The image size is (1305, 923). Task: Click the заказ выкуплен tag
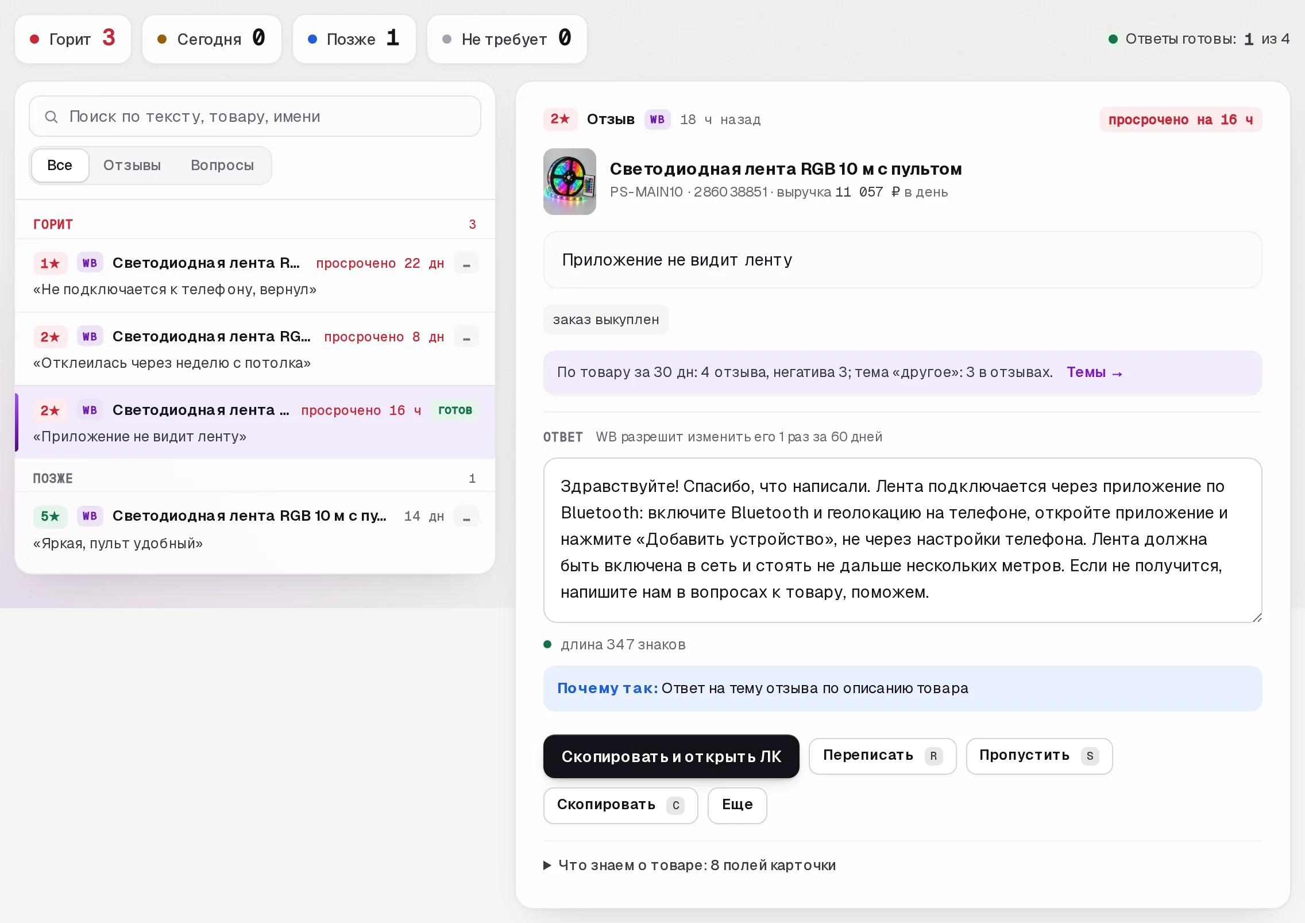pos(606,320)
